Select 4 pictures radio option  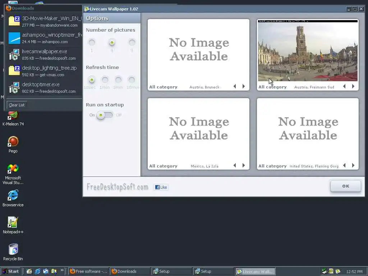[112, 42]
